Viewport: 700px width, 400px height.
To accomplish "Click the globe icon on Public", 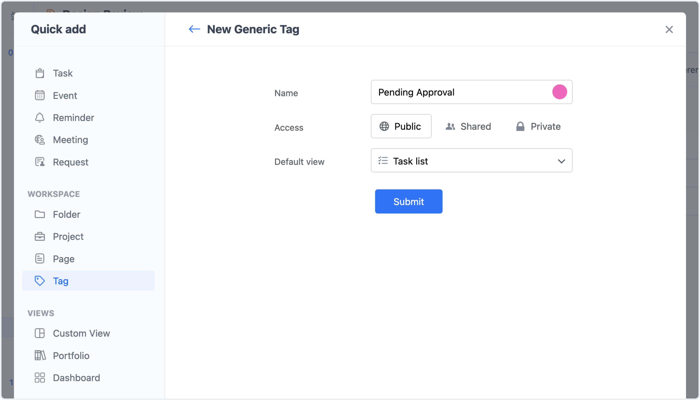I will pos(384,126).
